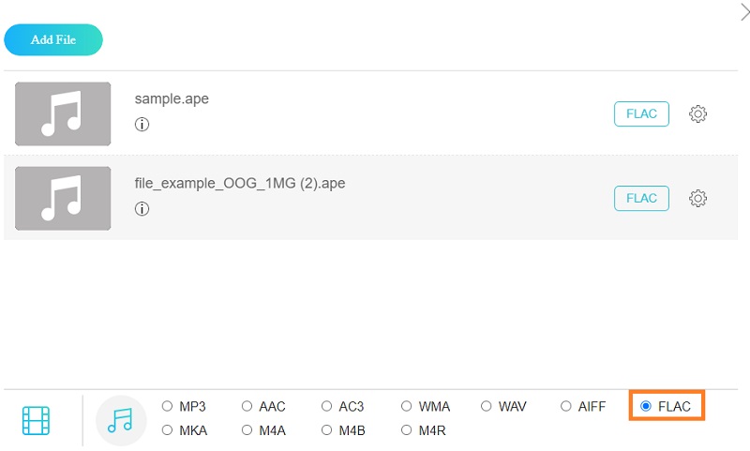Open FLAC format selector for sample.ape

point(641,114)
